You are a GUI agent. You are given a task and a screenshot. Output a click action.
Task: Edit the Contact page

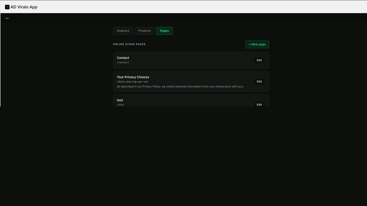click(259, 60)
